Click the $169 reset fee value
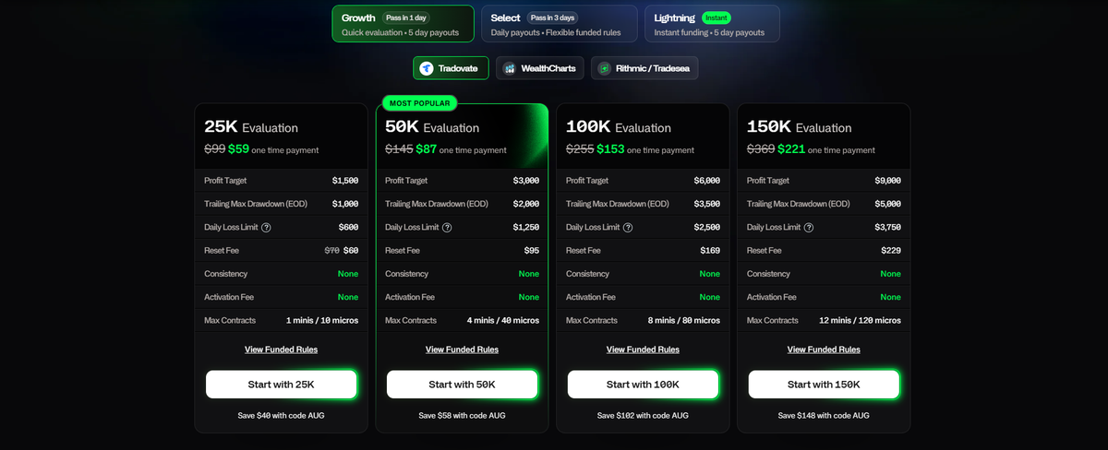The image size is (1108, 450). [711, 251]
